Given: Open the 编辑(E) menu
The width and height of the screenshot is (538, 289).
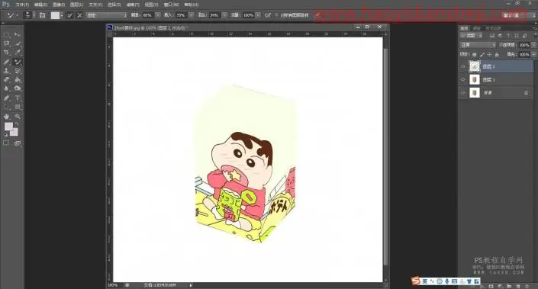Looking at the screenshot, I should (x=41, y=5).
